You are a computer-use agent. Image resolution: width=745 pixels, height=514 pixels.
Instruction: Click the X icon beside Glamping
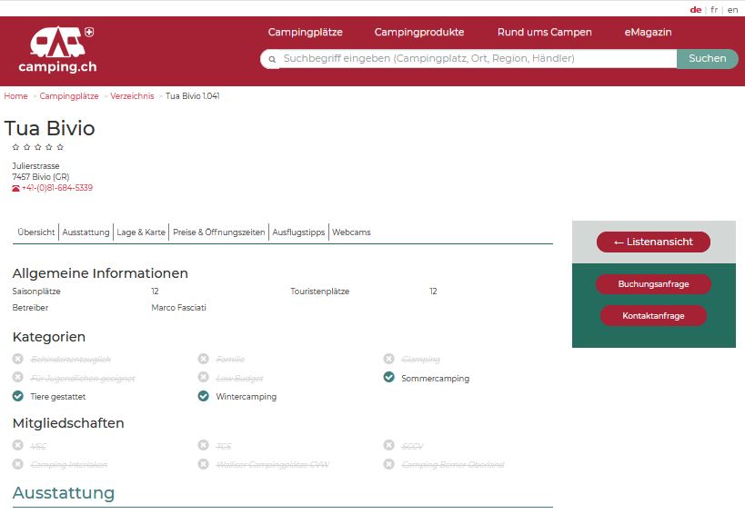[388, 359]
